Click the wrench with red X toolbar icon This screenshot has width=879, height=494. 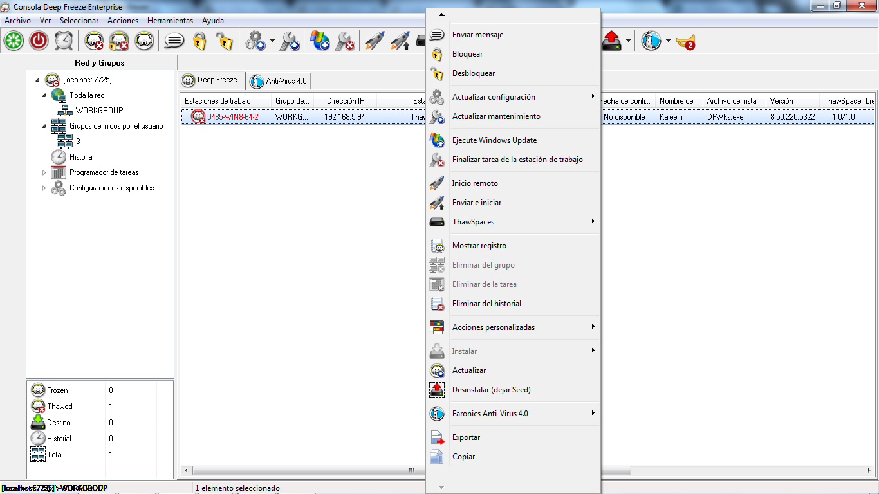tap(345, 41)
